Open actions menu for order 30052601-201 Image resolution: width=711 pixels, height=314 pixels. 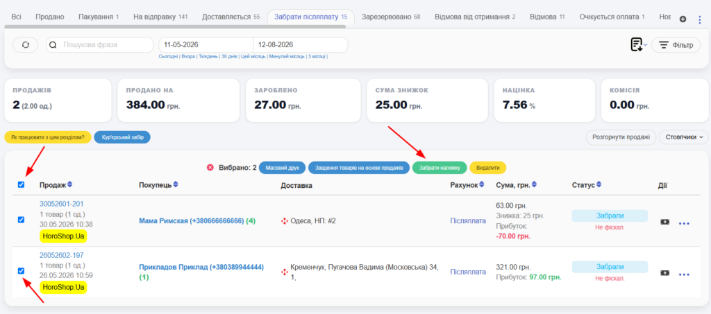click(x=684, y=223)
